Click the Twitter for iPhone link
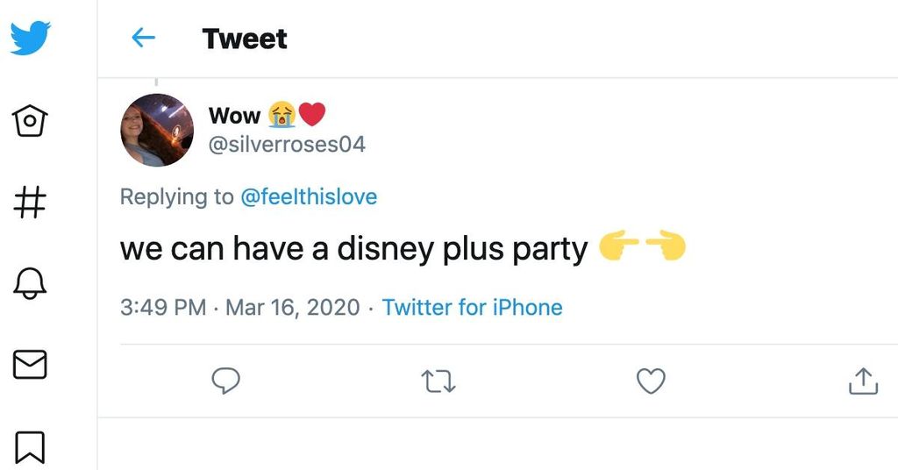This screenshot has height=470, width=898. click(473, 308)
